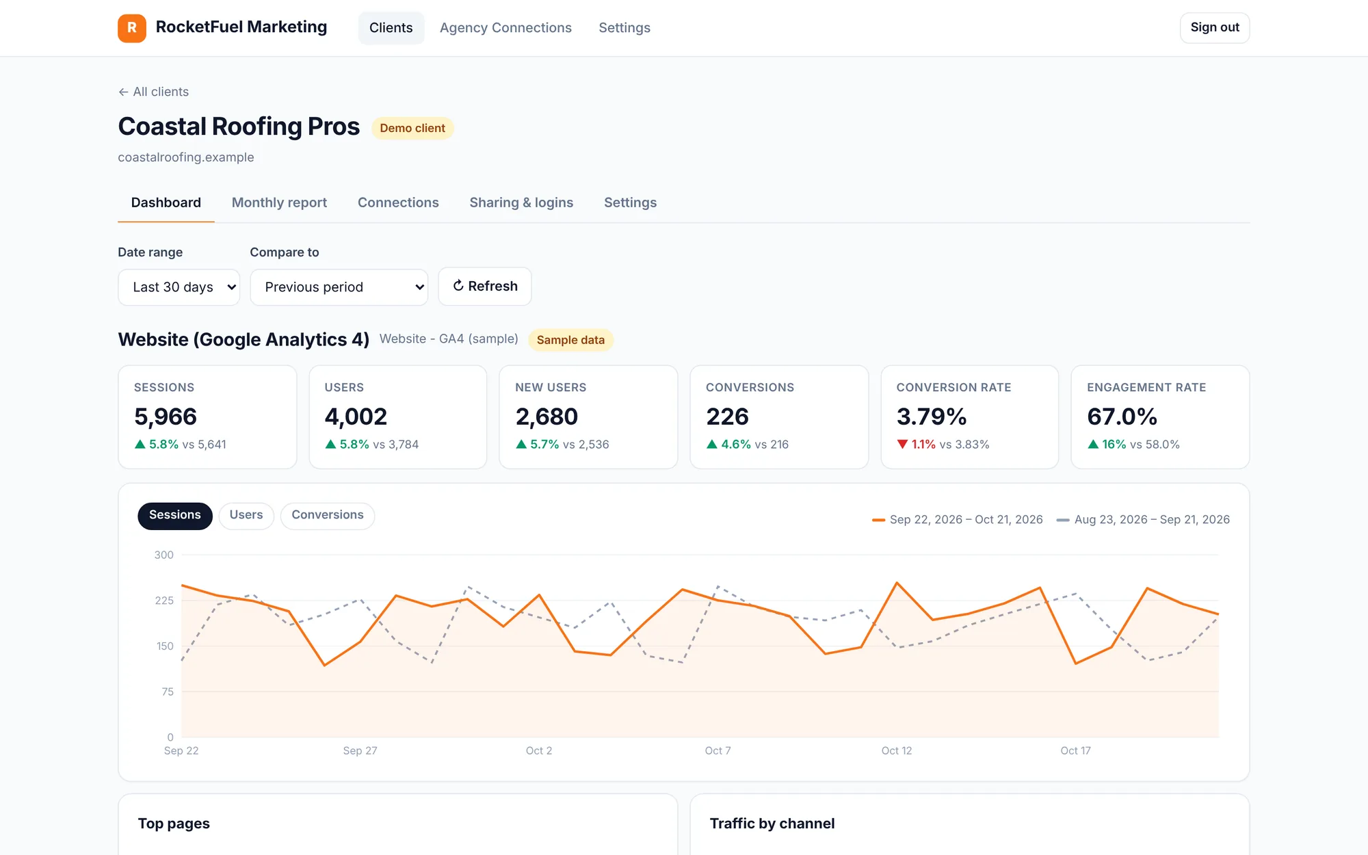This screenshot has height=855, width=1368.
Task: Go back via All clients link
Action: pos(153,92)
